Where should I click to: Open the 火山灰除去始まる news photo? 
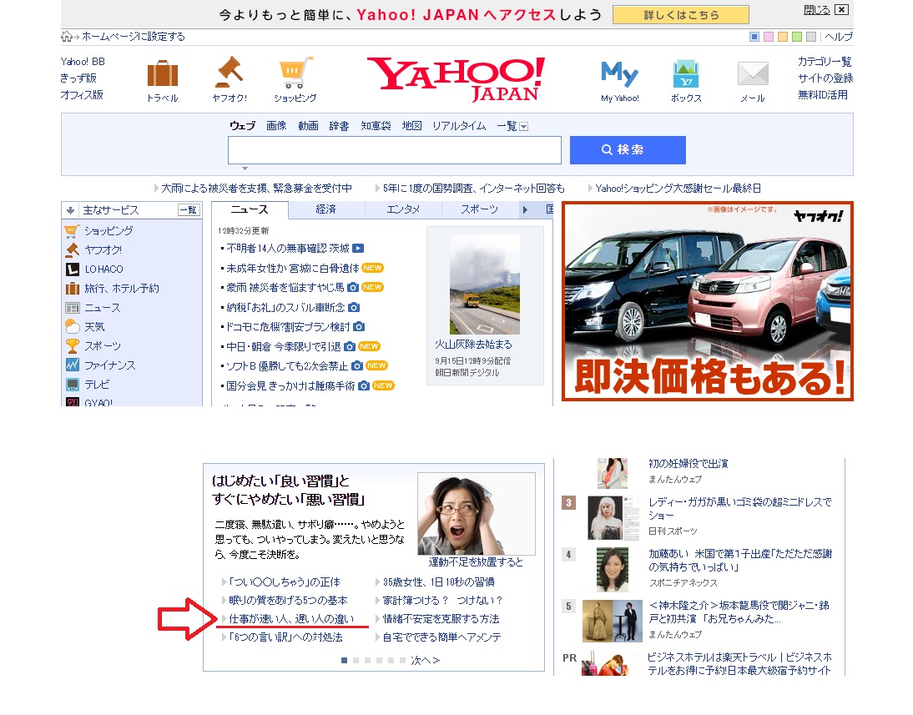tap(485, 284)
